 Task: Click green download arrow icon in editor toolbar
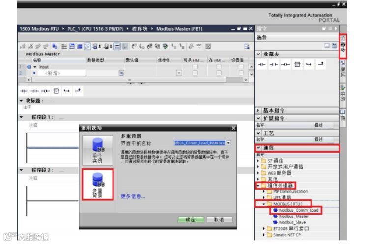[165, 46]
